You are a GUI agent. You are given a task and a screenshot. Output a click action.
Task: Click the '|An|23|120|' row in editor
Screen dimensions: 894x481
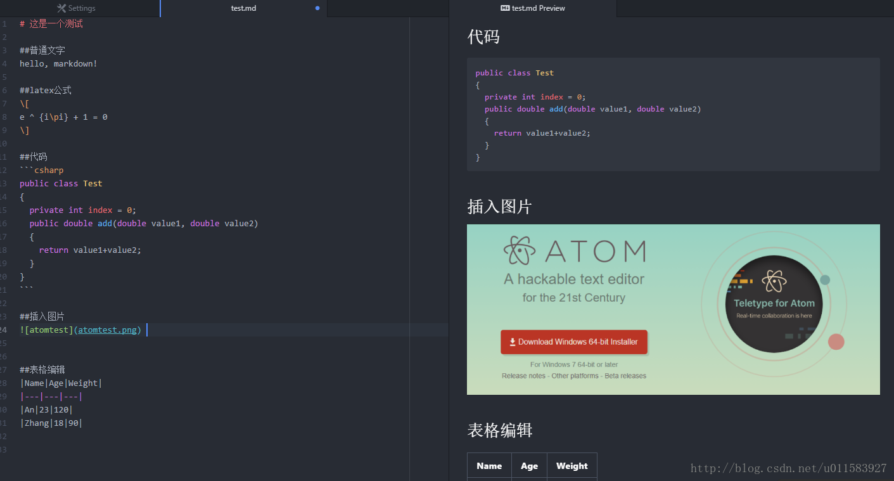coord(46,409)
